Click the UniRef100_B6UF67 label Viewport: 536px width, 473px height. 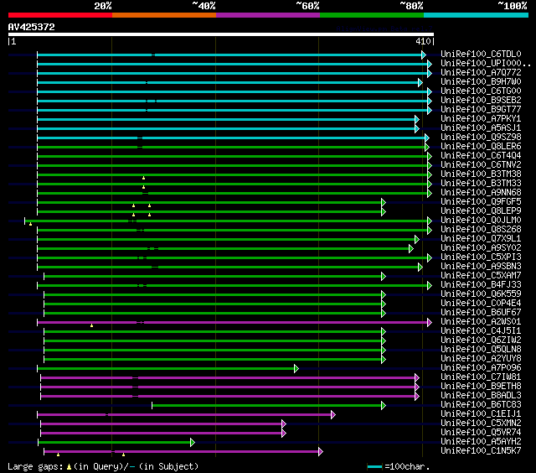(481, 313)
